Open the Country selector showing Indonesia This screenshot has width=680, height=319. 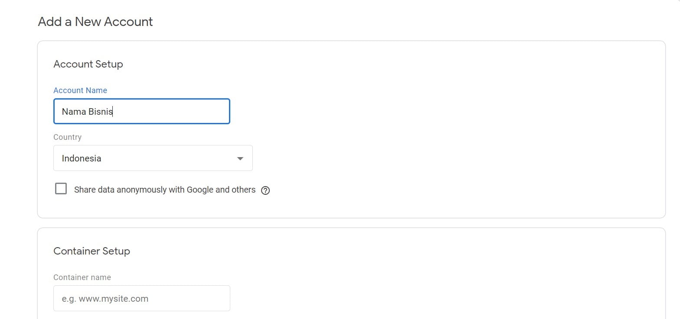(153, 158)
